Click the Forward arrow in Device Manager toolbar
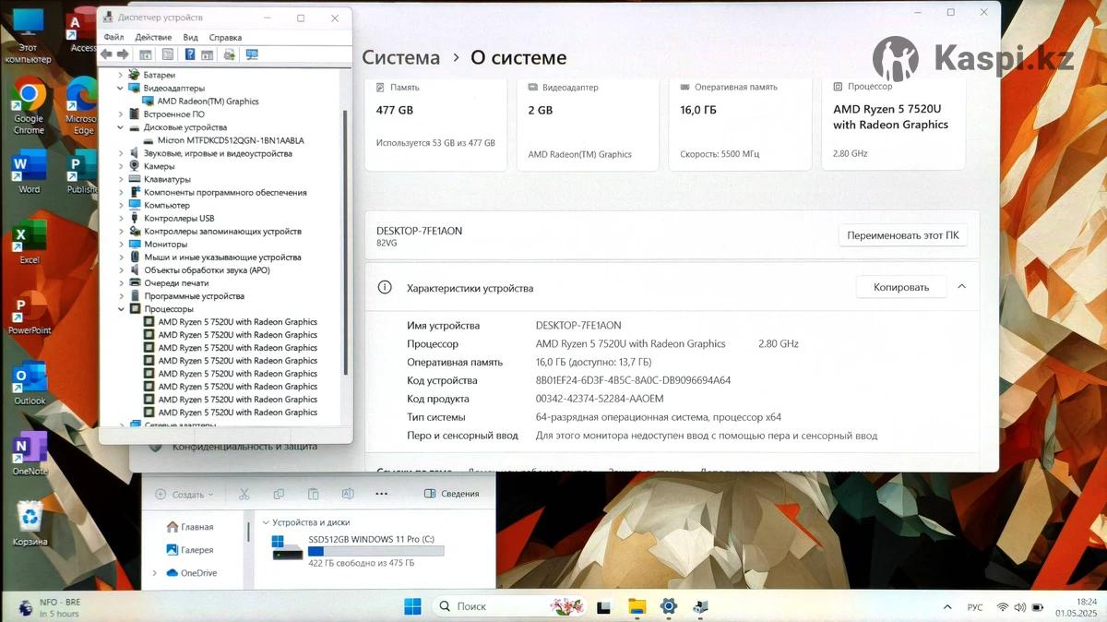 point(123,54)
